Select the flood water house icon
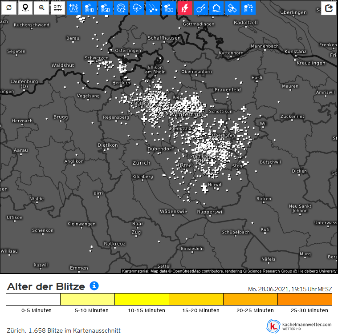The width and height of the screenshot is (338, 334). [x=217, y=8]
